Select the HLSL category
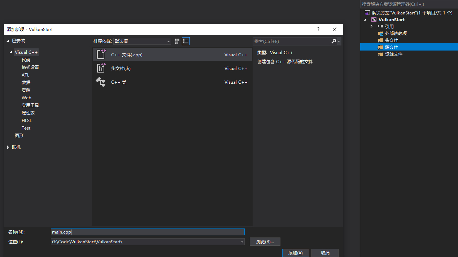Screen dimensions: 458x257 (27, 121)
